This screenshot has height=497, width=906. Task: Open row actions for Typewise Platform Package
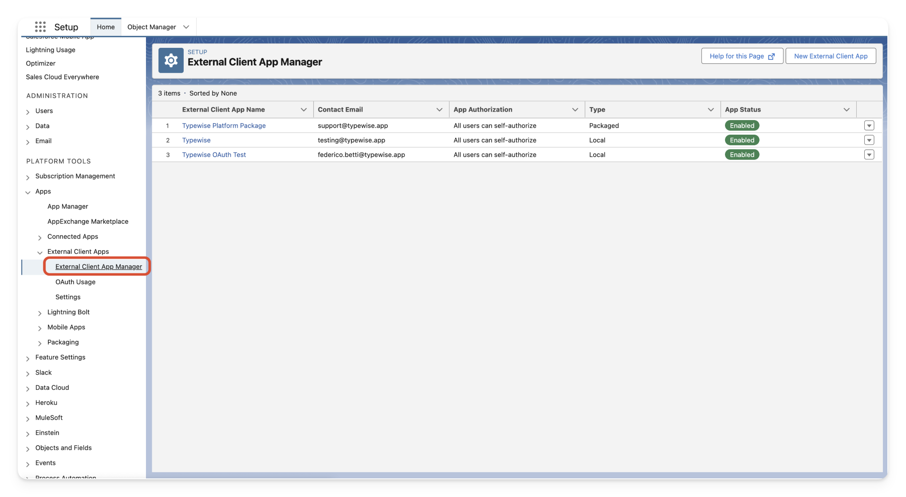[x=869, y=126]
